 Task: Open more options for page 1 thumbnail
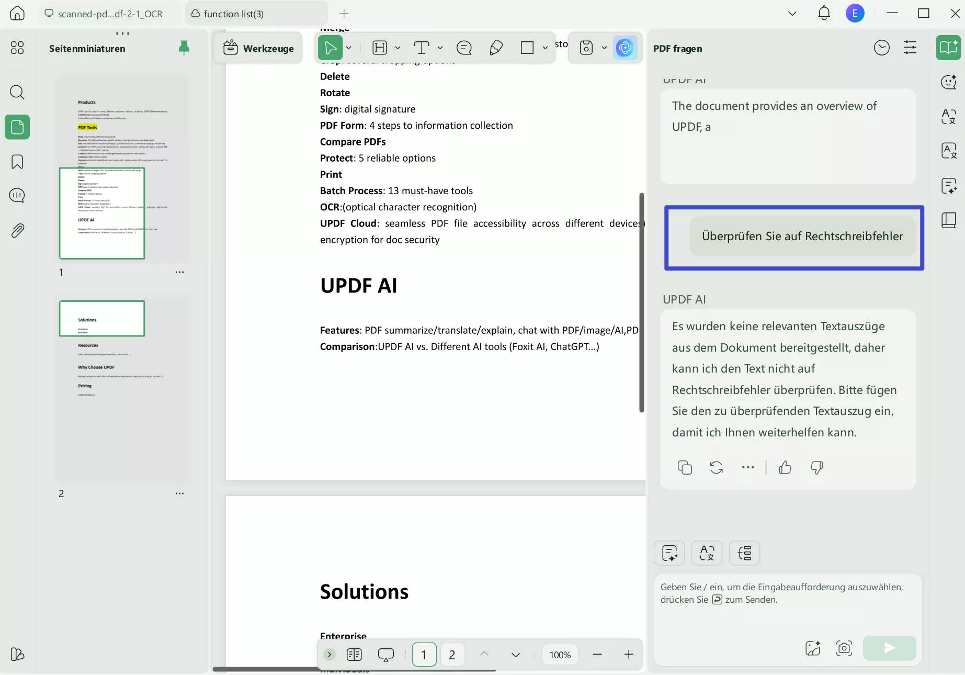(180, 272)
